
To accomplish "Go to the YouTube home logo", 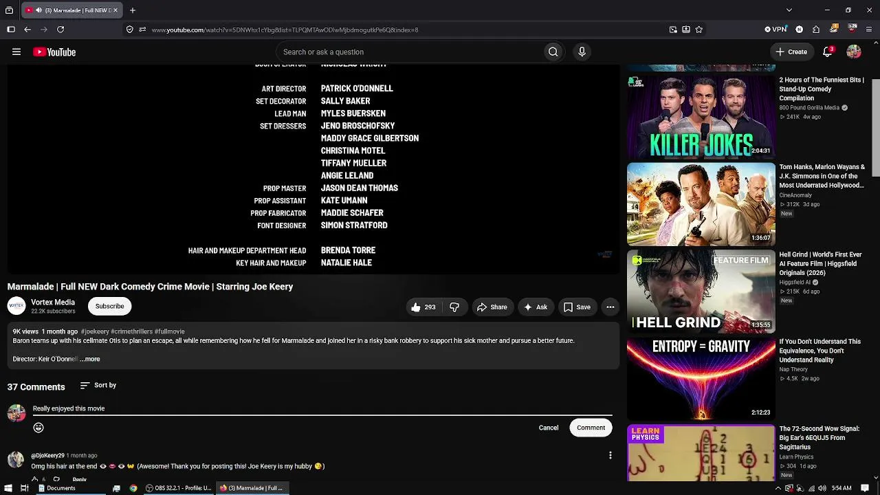I will coord(54,52).
